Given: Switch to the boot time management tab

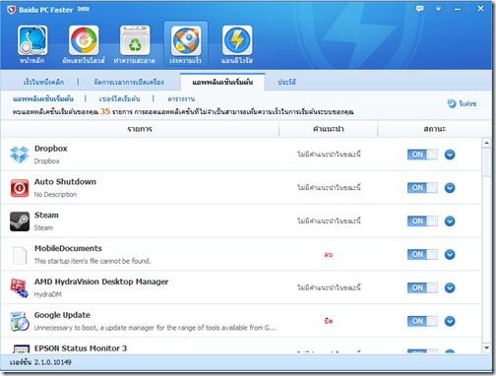Looking at the screenshot, I should coord(129,82).
